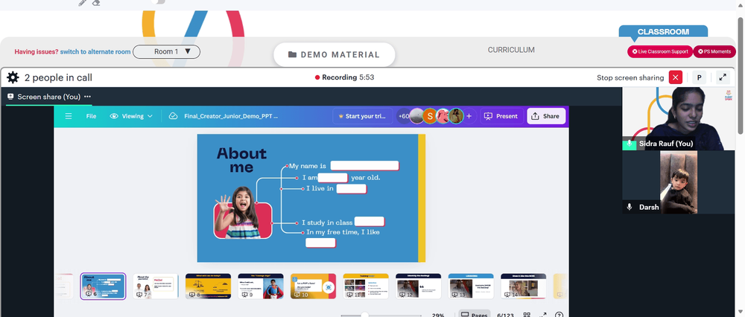Viewport: 745px width, 317px height.
Task: Toggle the Pages view button
Action: click(x=474, y=315)
